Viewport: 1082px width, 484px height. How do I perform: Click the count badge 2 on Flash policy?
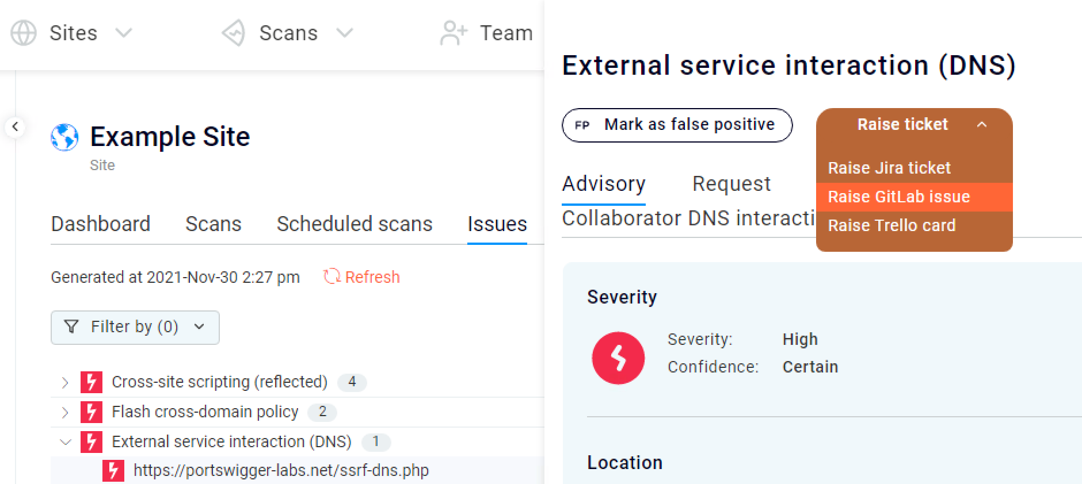coord(322,412)
